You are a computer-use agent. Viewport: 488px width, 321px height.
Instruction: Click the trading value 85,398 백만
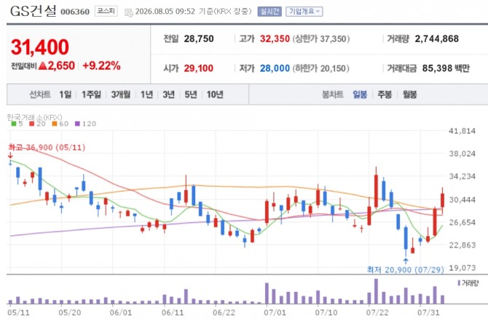[446, 68]
